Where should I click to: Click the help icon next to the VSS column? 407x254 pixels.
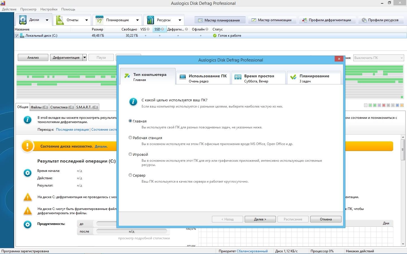[x=148, y=29]
